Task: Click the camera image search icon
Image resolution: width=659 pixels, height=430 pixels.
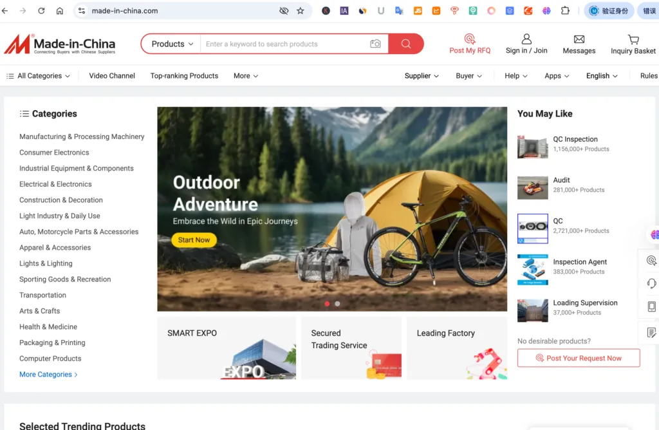Action: coord(375,44)
